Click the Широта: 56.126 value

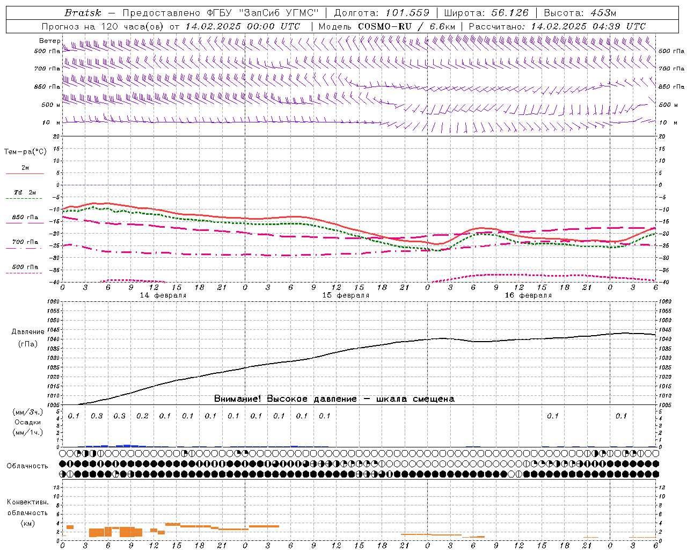coord(486,12)
